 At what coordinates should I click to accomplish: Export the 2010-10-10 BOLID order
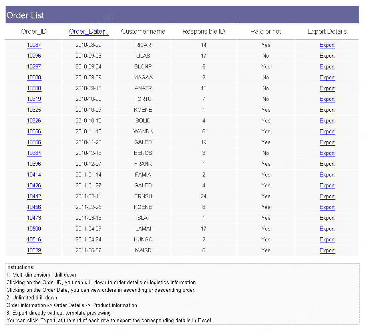point(327,121)
